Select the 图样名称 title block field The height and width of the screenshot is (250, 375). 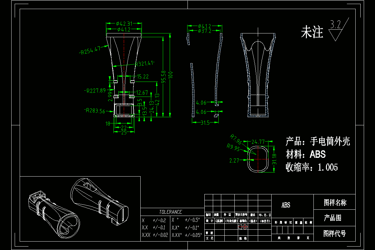(x=335, y=202)
